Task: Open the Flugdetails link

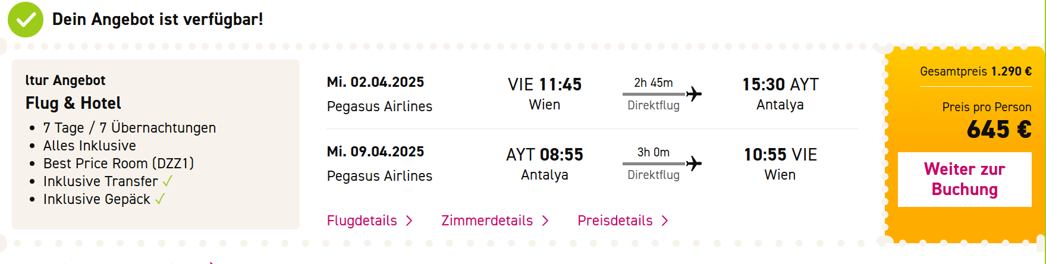Action: [x=362, y=221]
